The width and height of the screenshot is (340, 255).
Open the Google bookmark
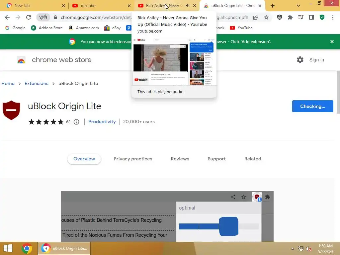pos(15,28)
